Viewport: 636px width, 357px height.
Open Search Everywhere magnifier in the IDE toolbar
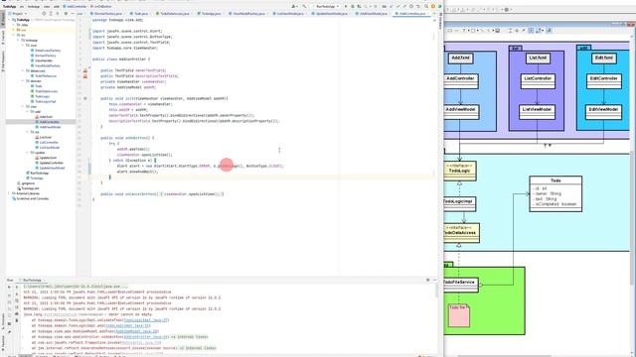426,7
